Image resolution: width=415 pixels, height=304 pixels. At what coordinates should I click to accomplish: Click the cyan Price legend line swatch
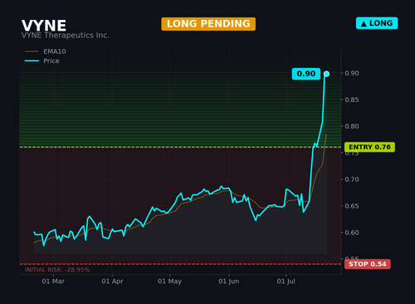click(32, 60)
